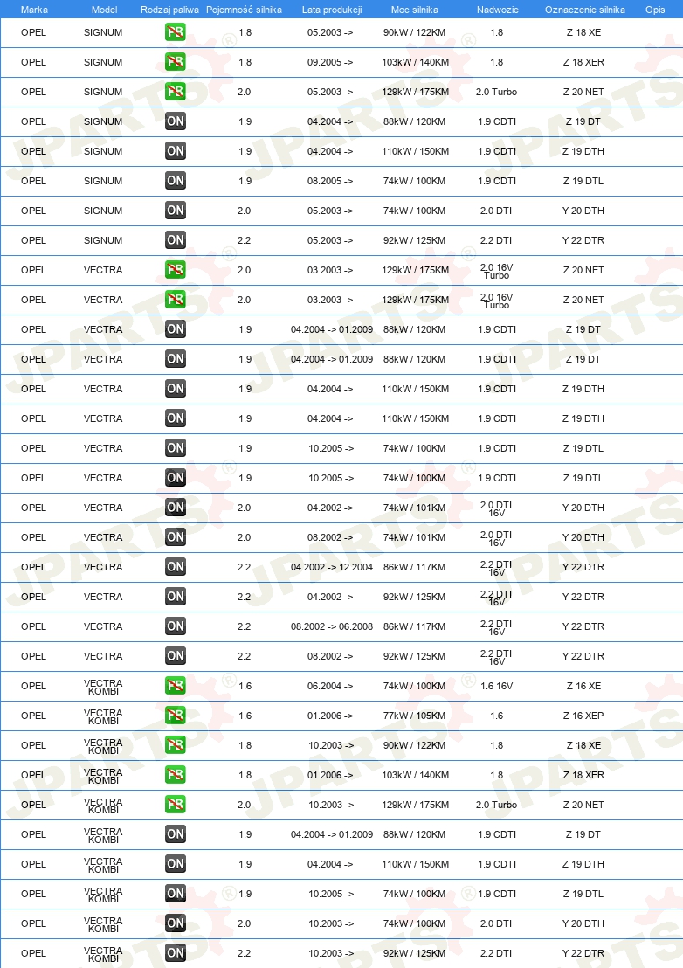Select the Vectra Kombi '103kW / 140KM' power cell
The image size is (683, 968).
[x=415, y=775]
